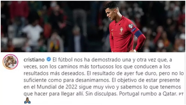Click the white wristband on the player's wrist
186x105 pixels.
click(x=135, y=51)
